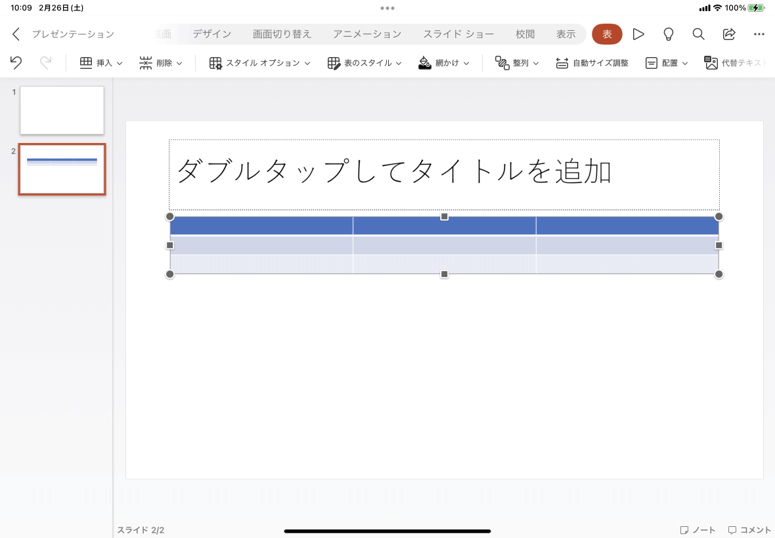Image resolution: width=775 pixels, height=538 pixels.
Task: Open 表のスタイル gallery
Action: pyautogui.click(x=365, y=63)
